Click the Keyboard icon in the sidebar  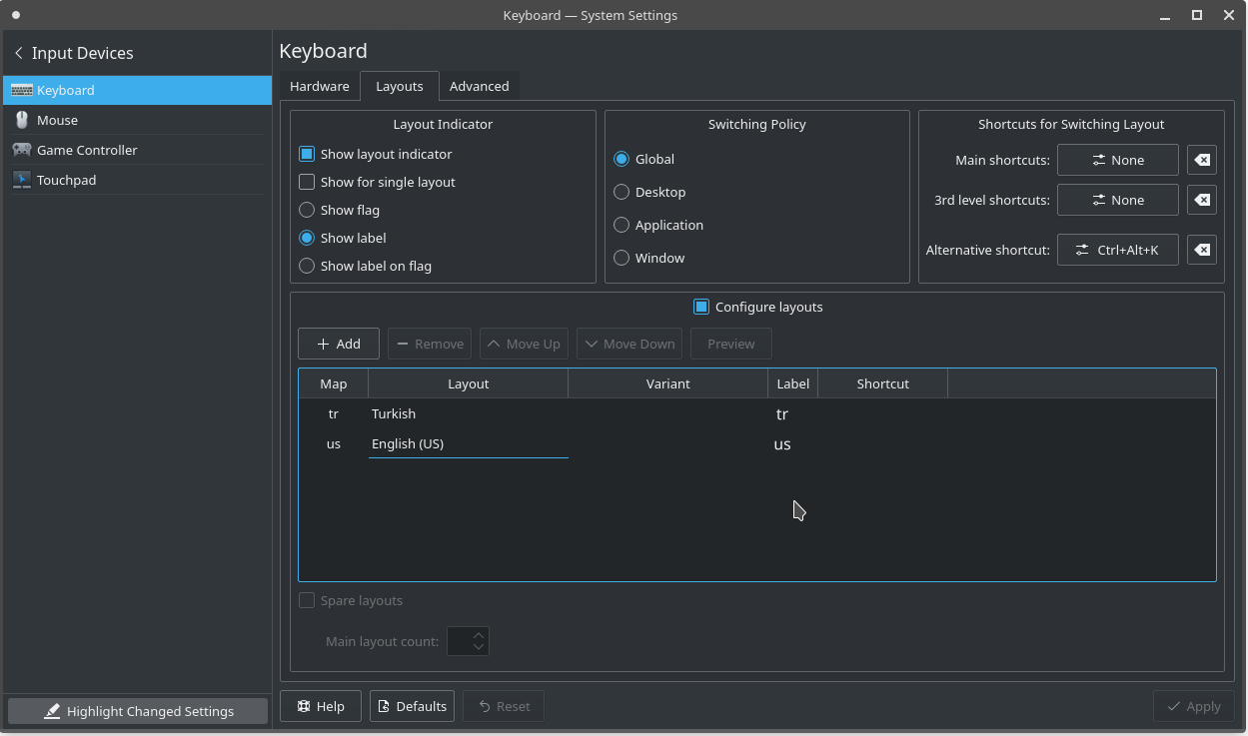(22, 90)
